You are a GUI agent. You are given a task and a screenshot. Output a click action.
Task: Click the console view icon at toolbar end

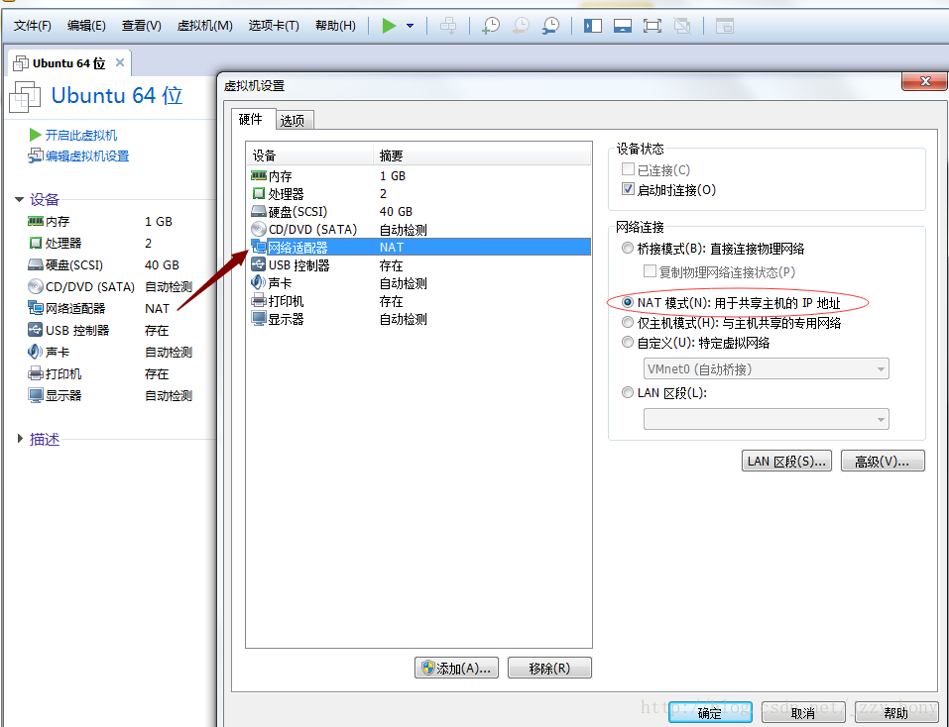[x=725, y=26]
